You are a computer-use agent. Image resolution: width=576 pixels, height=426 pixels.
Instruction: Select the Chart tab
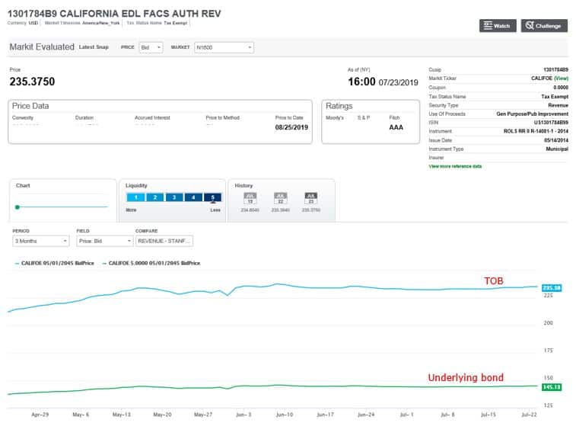(x=63, y=200)
